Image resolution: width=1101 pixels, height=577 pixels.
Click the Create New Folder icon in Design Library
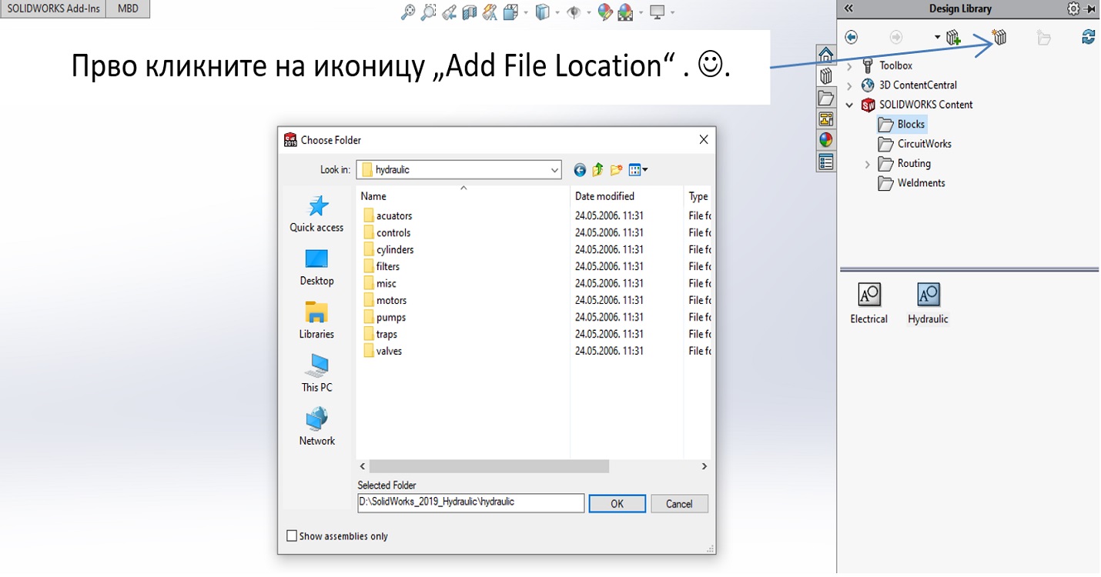tap(1043, 38)
